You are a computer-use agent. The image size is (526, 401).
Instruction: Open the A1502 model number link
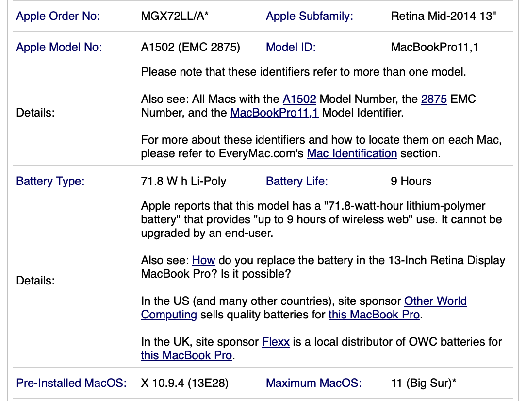pyautogui.click(x=299, y=100)
